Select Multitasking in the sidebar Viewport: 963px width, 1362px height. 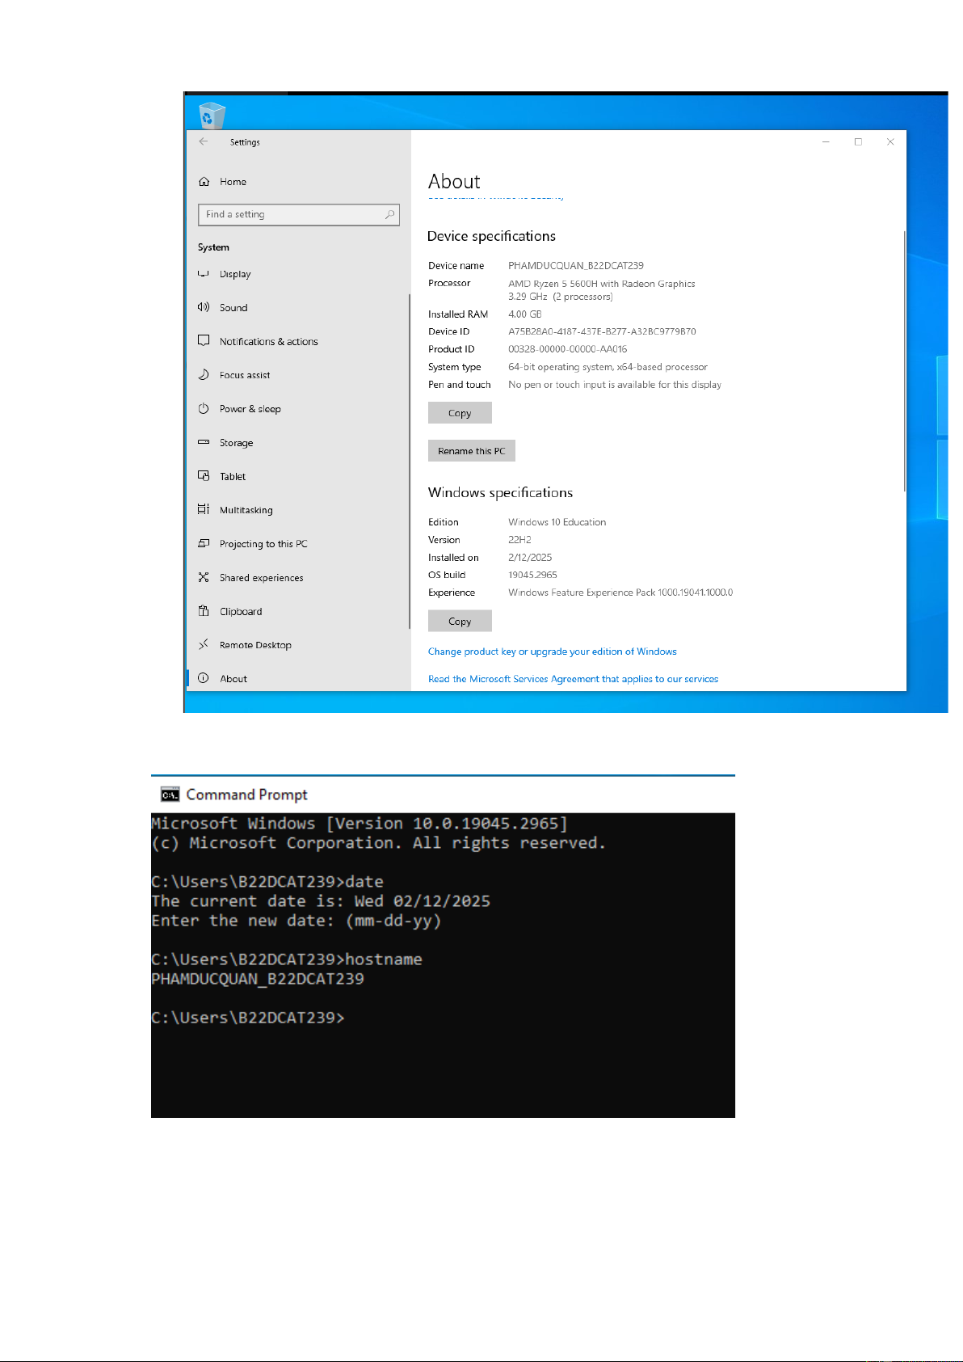[x=246, y=510]
